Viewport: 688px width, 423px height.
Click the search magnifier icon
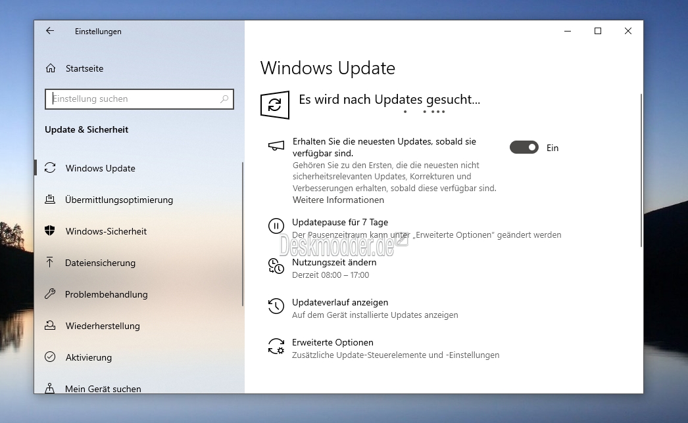[224, 99]
